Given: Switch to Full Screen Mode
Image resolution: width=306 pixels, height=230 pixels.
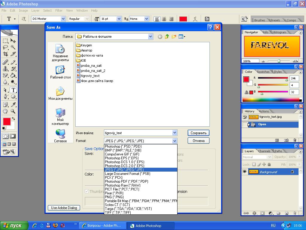Looking at the screenshot, I should click(x=14, y=144).
